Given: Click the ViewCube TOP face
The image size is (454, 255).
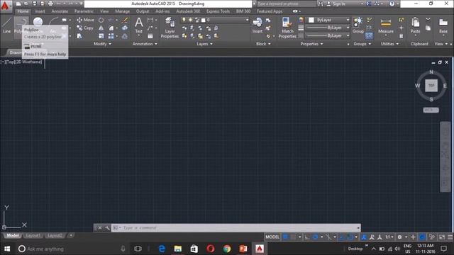Looking at the screenshot, I should [x=431, y=86].
